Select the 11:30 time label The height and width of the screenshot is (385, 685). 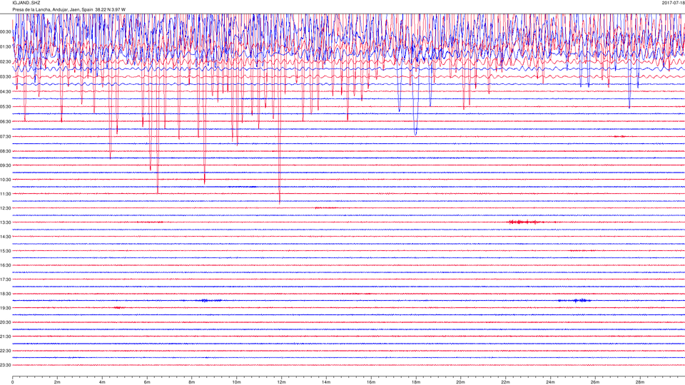tap(6, 194)
